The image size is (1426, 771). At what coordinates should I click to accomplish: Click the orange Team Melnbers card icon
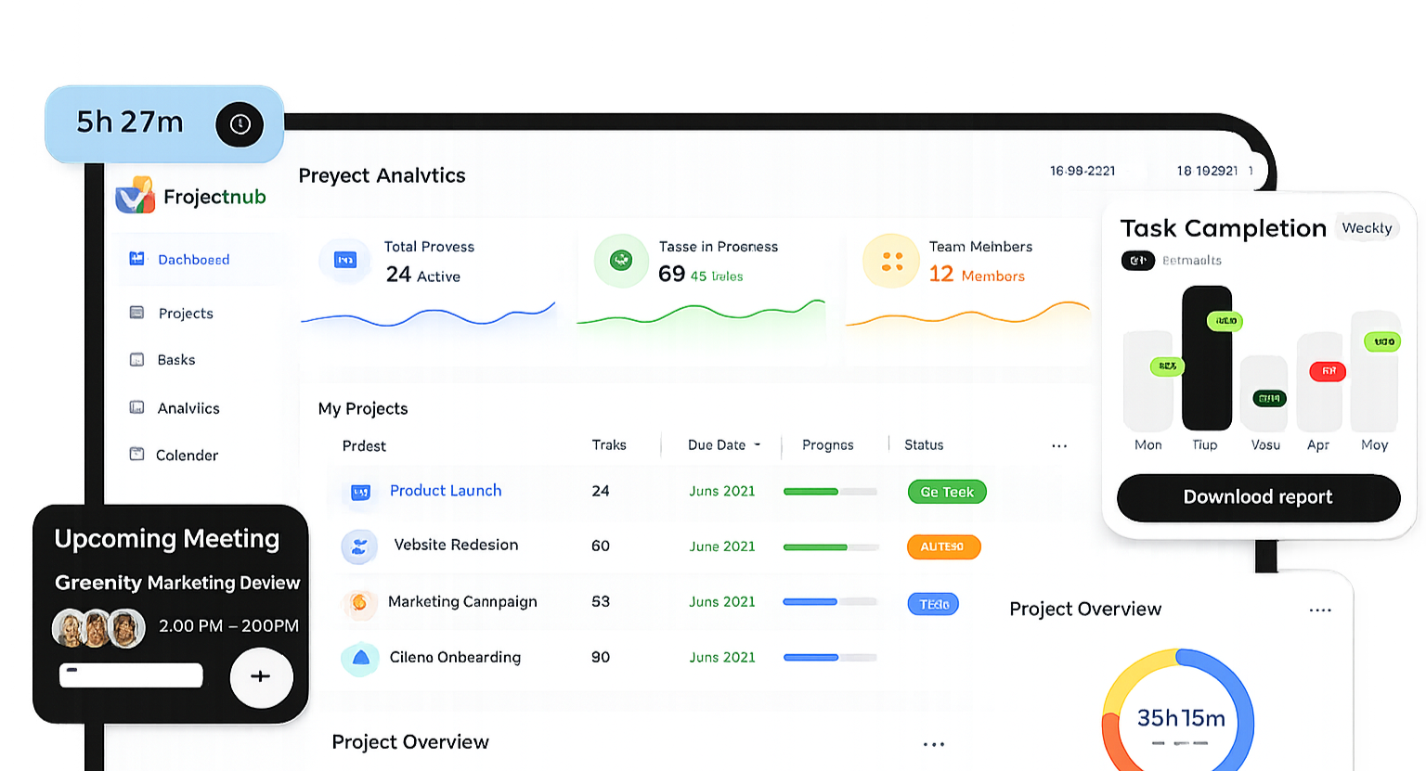pyautogui.click(x=891, y=261)
